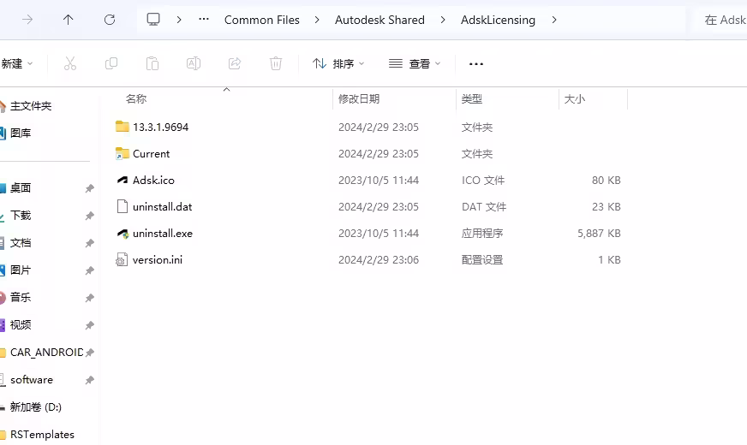
Task: Click the copy icon in toolbar
Action: click(111, 63)
